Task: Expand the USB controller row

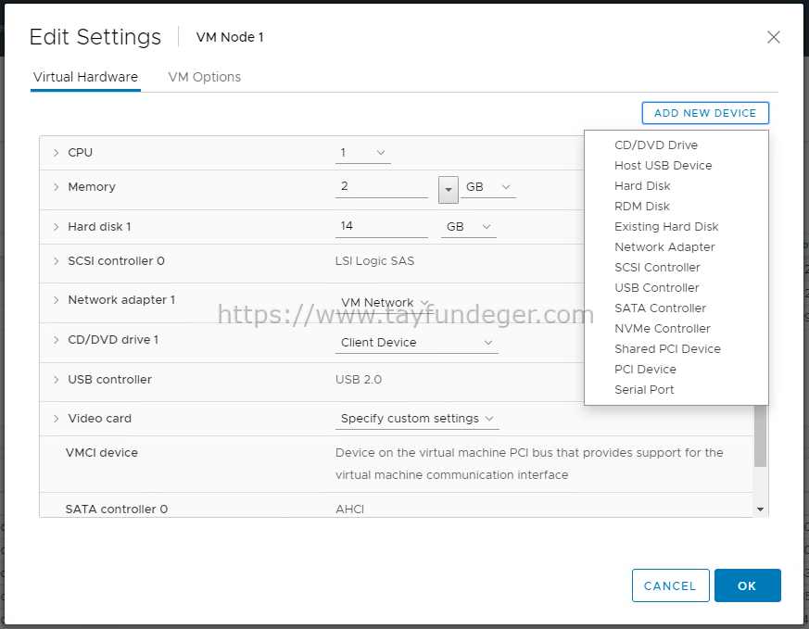Action: coord(57,380)
